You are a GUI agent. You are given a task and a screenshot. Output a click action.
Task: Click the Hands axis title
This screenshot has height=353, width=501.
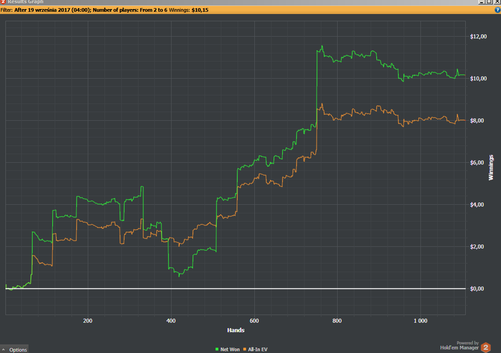tap(236, 330)
